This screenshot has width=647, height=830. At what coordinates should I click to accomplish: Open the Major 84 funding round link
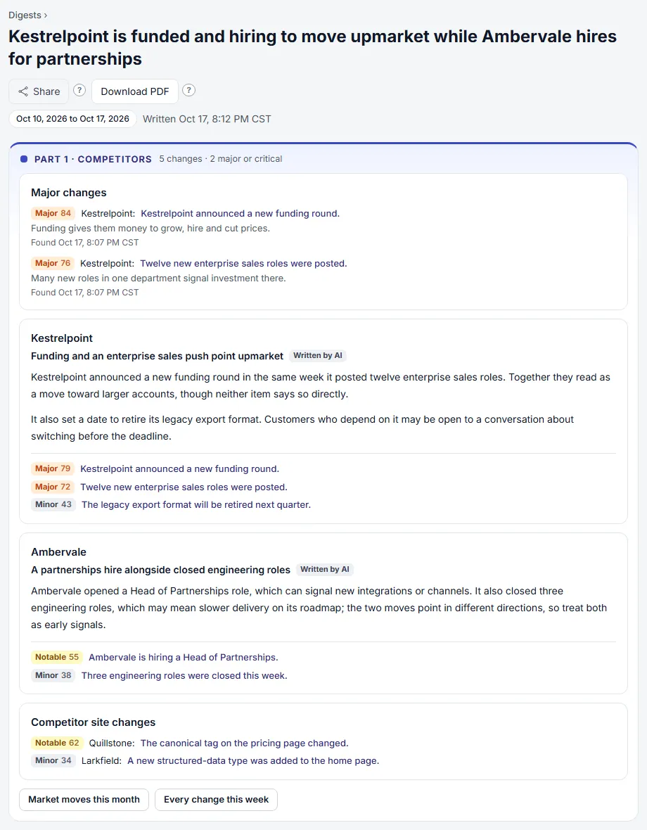click(x=241, y=213)
